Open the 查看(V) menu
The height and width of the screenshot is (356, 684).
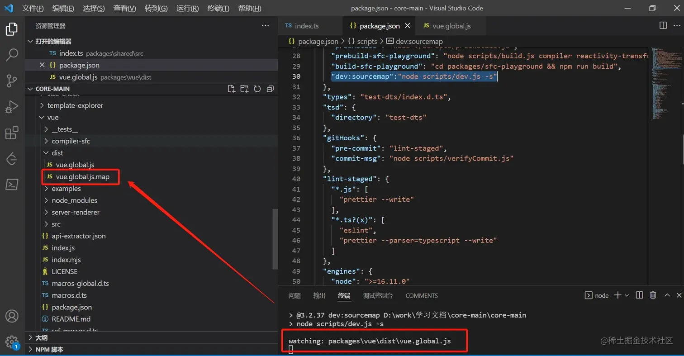[x=124, y=8]
